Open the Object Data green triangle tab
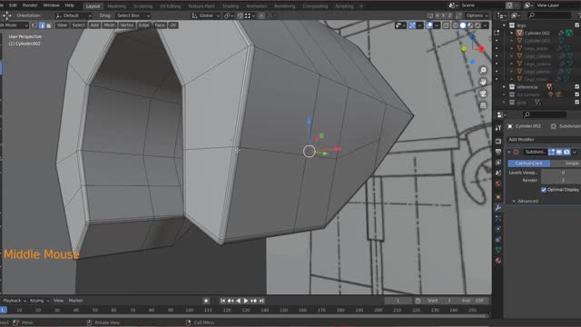 point(498,250)
